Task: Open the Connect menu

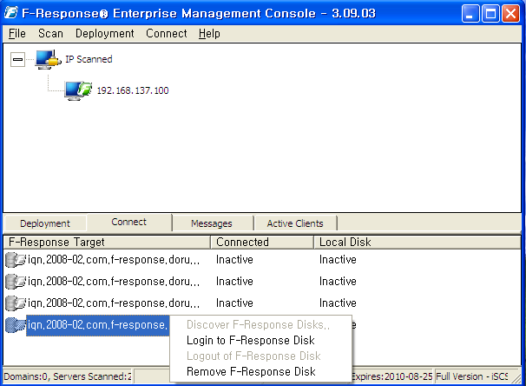Action: pyautogui.click(x=167, y=34)
